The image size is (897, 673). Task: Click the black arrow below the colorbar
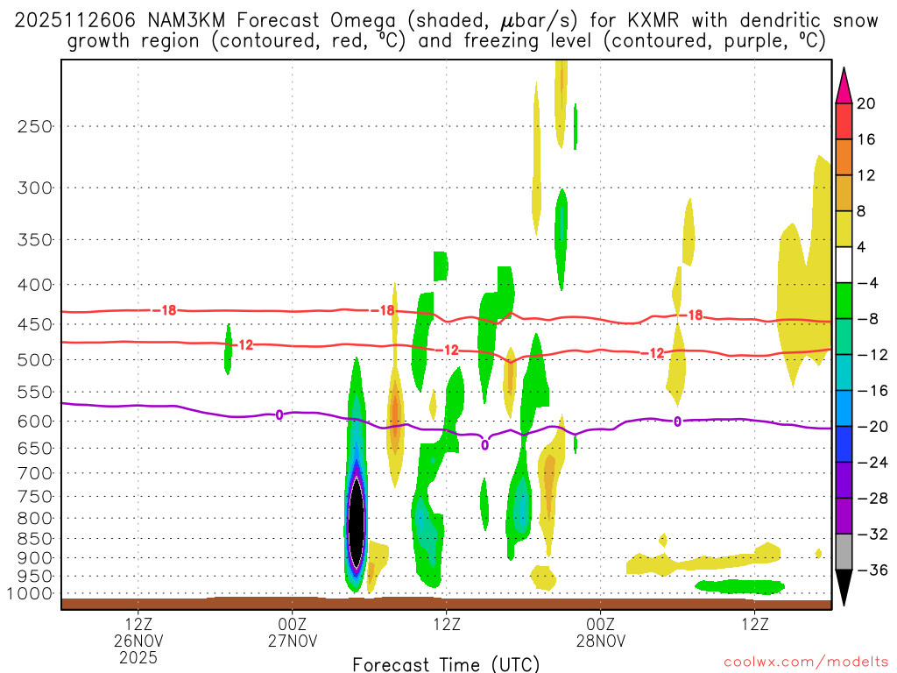[x=844, y=587]
